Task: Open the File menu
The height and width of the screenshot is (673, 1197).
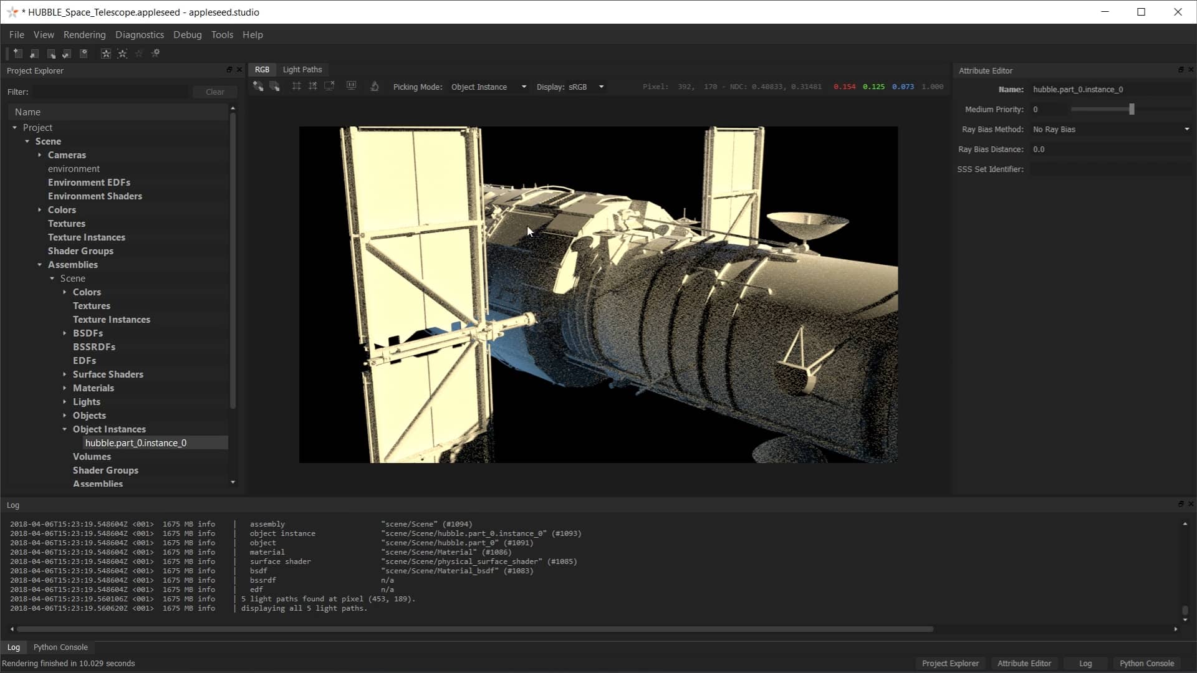Action: 17,35
